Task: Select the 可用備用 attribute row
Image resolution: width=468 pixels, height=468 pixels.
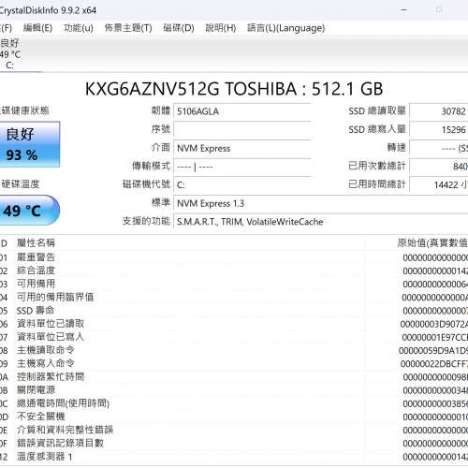Action: [x=234, y=284]
